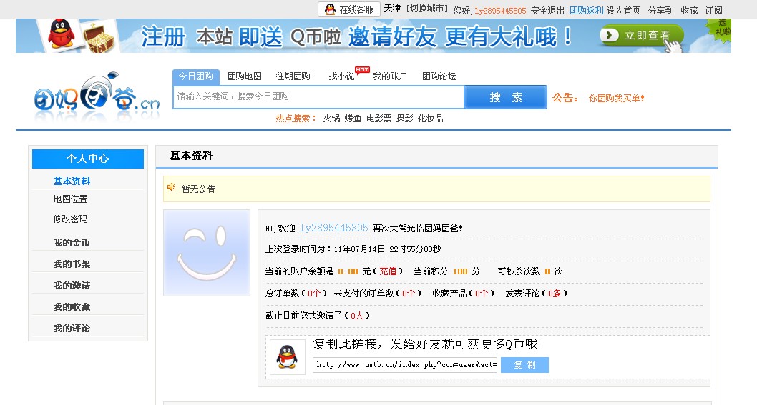The width and height of the screenshot is (757, 405).
Task: Click the speaker announcement icon
Action: 172,187
